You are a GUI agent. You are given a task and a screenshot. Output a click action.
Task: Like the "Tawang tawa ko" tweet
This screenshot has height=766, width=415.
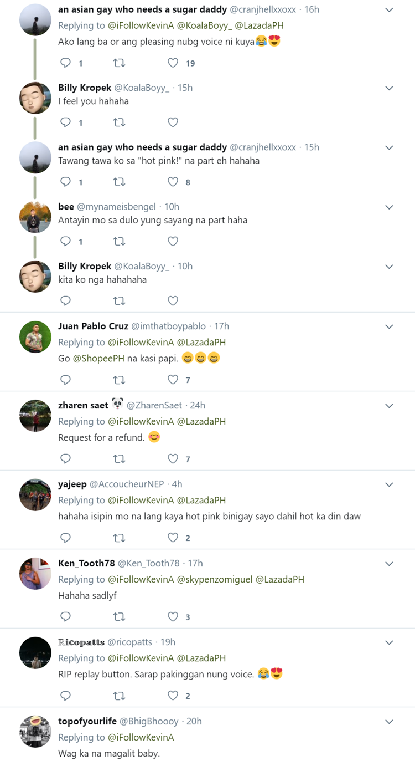[x=173, y=182]
